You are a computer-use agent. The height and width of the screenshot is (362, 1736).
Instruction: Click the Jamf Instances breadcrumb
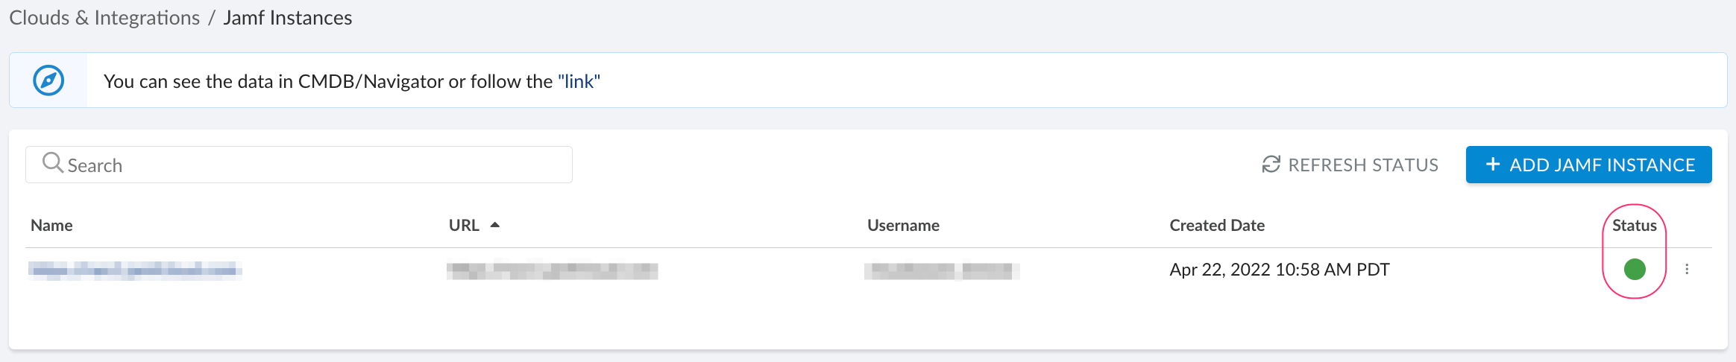[x=287, y=18]
